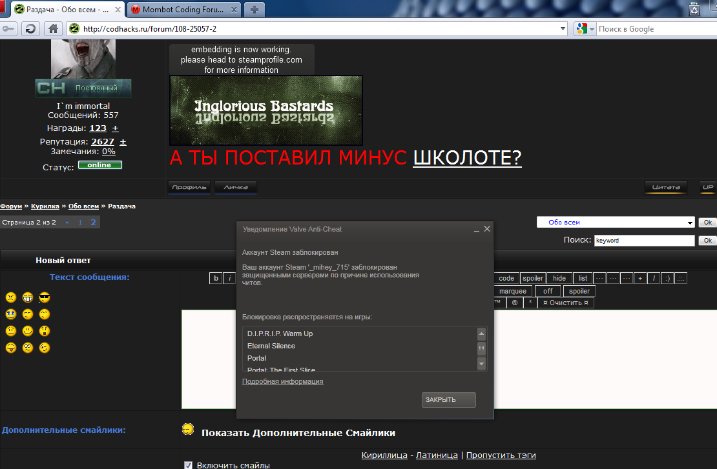Insert a hide tag
Image resolution: width=717 pixels, height=469 pixels.
coord(559,278)
